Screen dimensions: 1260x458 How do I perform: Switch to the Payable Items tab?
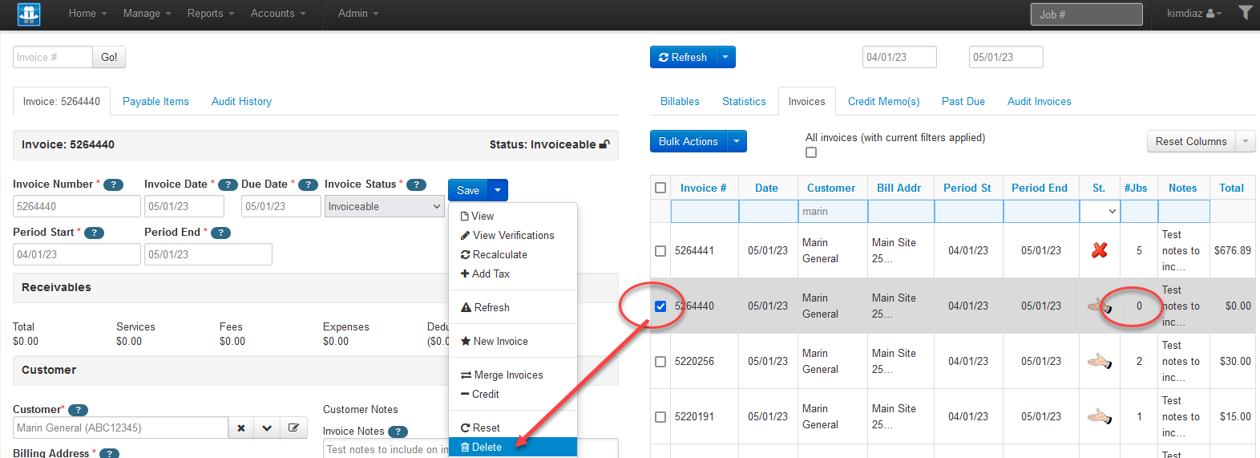(x=155, y=102)
